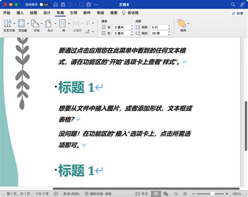Open the 开始 tab
This screenshot has height=197, width=248.
7,13
